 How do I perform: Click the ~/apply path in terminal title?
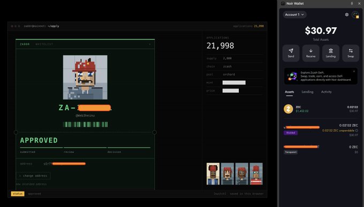coord(54,26)
